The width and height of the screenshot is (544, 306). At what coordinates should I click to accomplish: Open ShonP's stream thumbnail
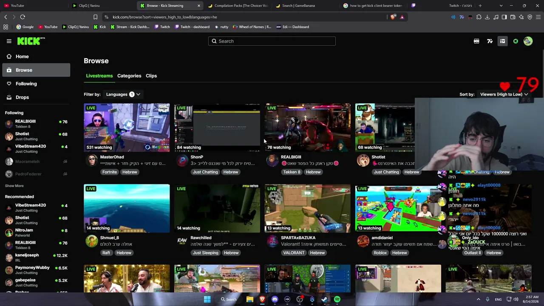[217, 127]
